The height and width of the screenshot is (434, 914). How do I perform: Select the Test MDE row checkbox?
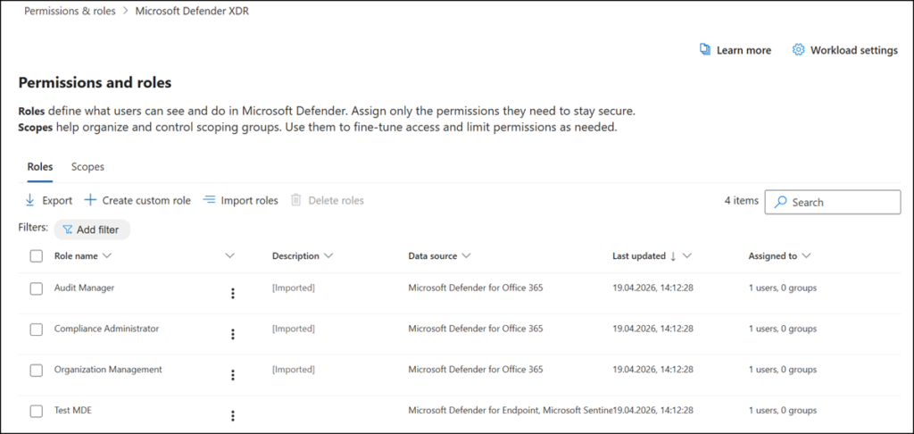pyautogui.click(x=36, y=412)
